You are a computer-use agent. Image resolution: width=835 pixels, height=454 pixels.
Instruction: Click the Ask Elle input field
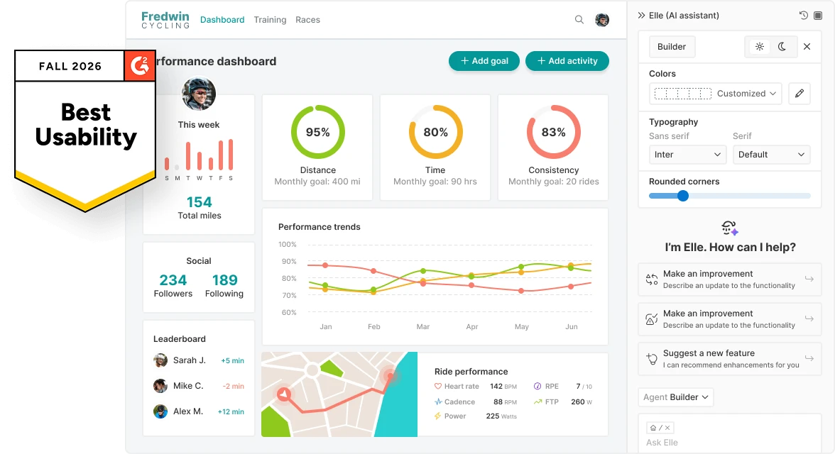click(x=730, y=434)
